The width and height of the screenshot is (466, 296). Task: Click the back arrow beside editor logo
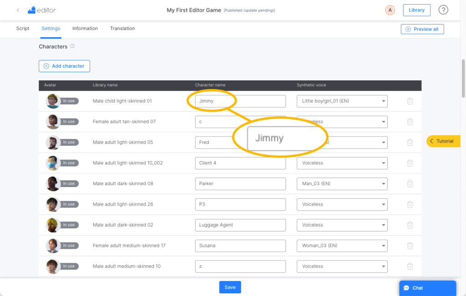[18, 10]
